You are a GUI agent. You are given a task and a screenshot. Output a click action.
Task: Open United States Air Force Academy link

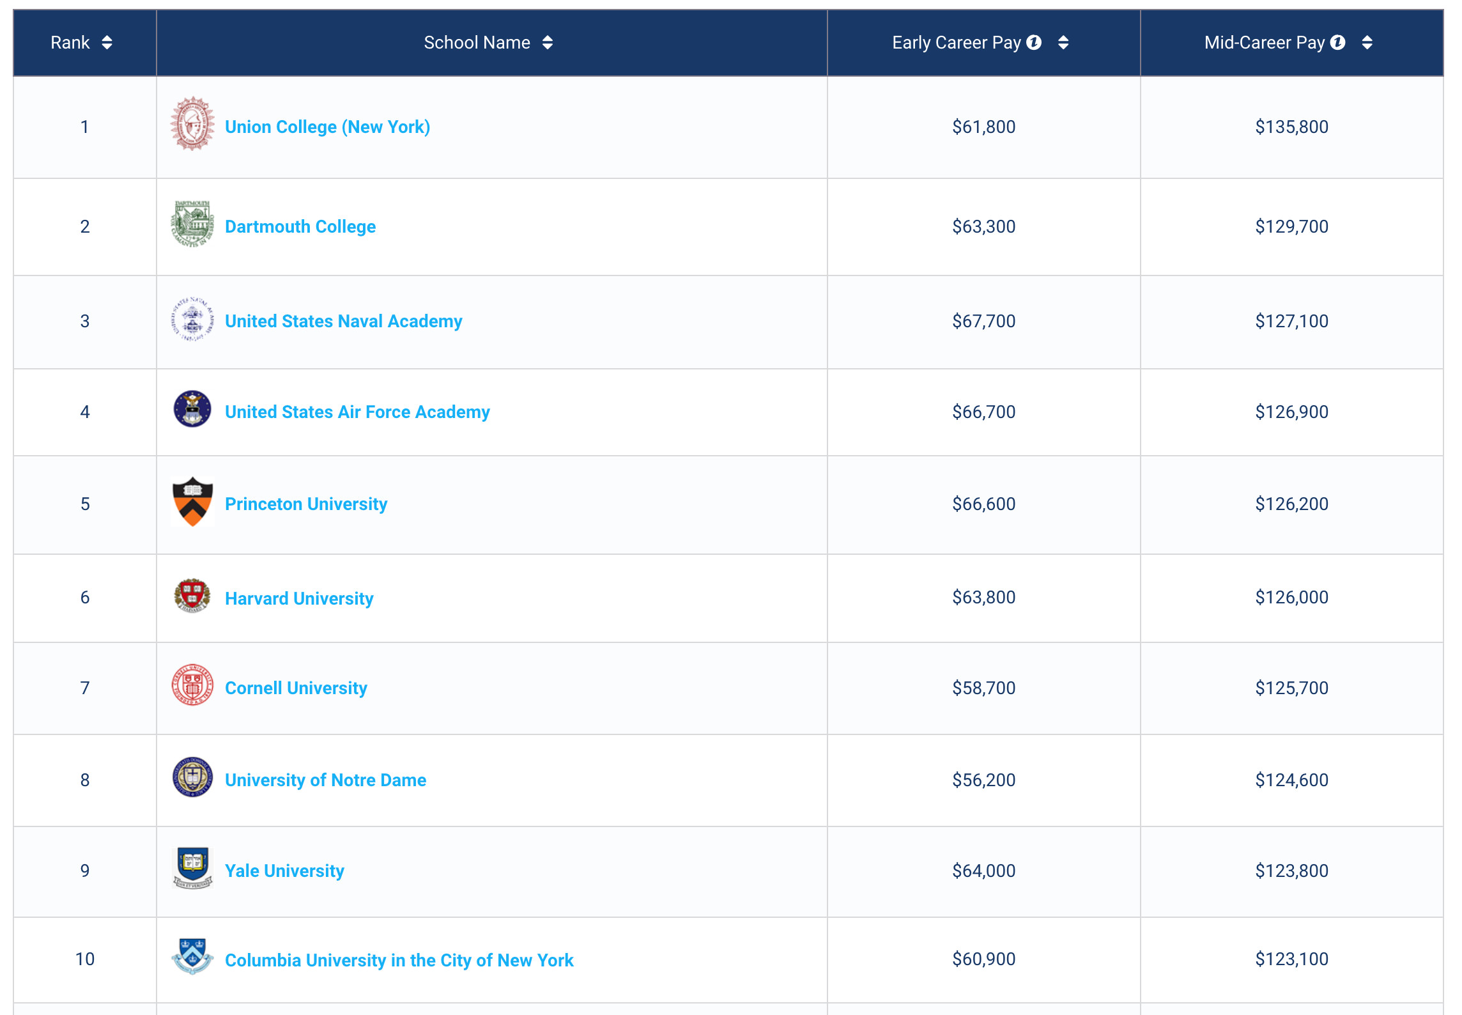point(357,412)
